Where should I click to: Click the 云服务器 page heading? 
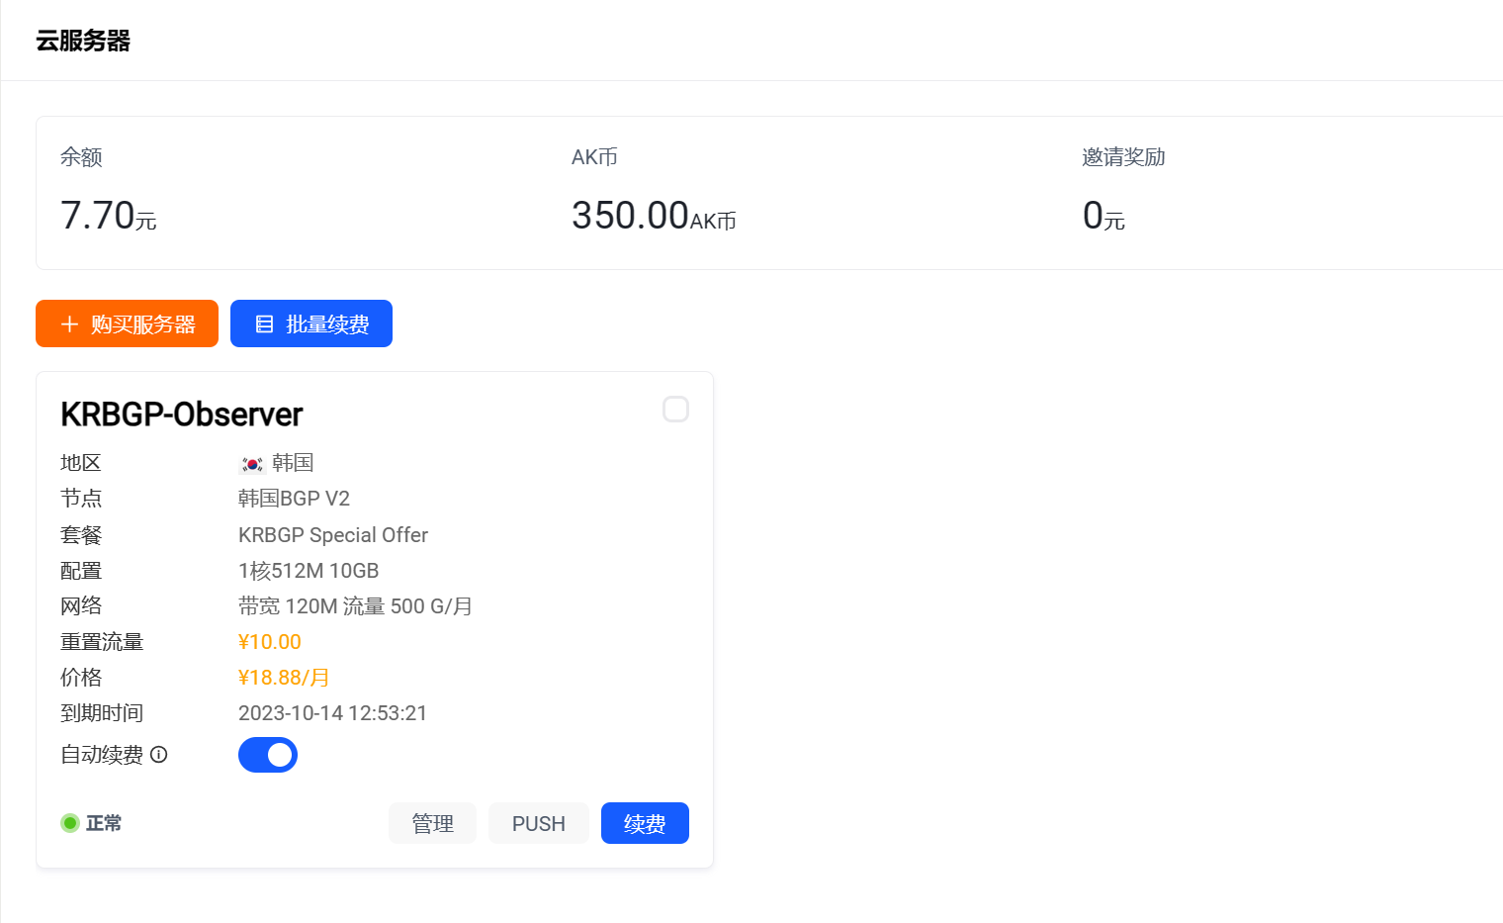pyautogui.click(x=83, y=41)
